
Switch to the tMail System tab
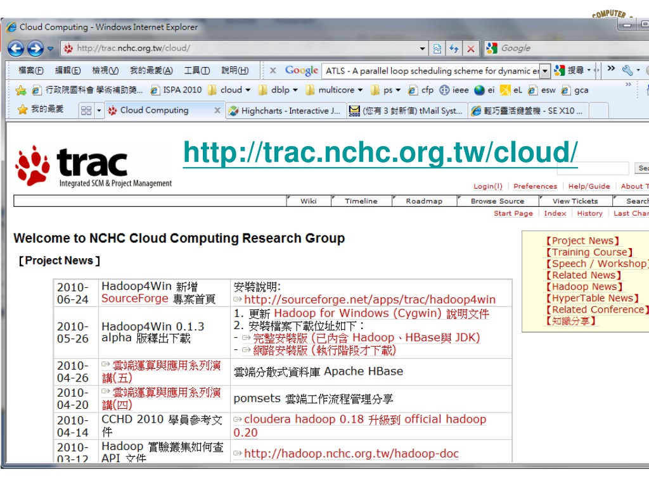tap(406, 111)
